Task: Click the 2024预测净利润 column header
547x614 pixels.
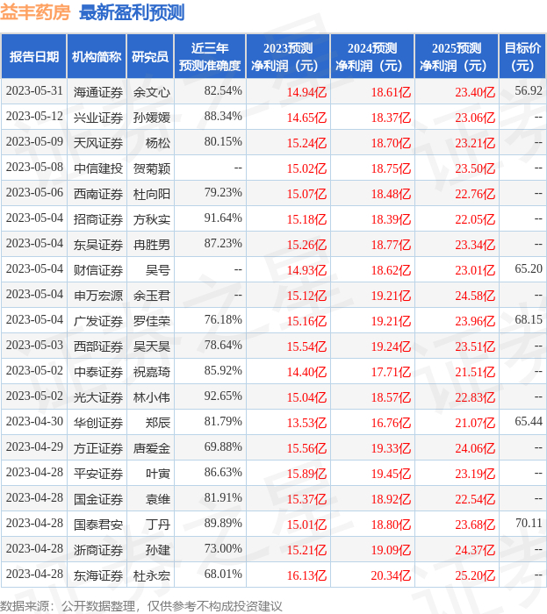Action: (x=372, y=57)
